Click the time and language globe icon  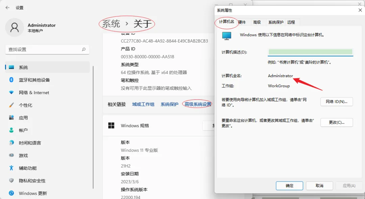pyautogui.click(x=11, y=143)
